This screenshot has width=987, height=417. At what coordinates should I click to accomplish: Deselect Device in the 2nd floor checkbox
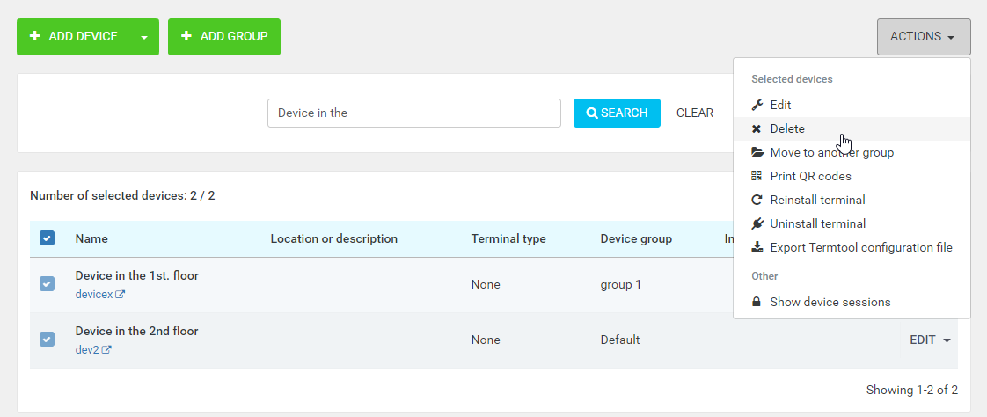[x=48, y=339]
